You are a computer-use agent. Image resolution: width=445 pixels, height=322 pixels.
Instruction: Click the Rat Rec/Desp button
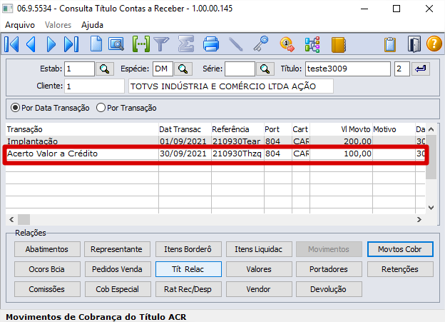pos(188,289)
